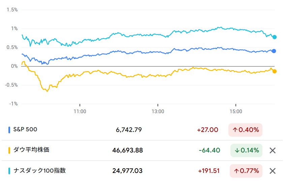The image size is (284, 181).
Task: Click the ↑0.40% change badge
Action: tap(245, 130)
